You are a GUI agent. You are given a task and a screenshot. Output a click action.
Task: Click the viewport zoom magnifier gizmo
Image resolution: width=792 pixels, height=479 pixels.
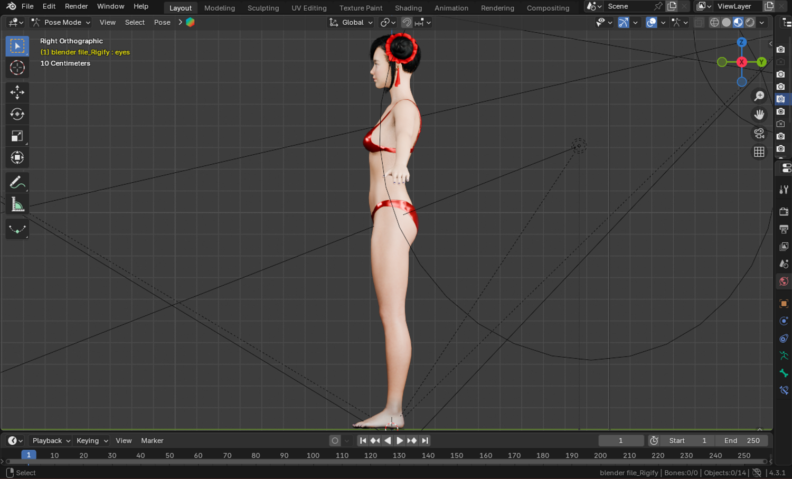[759, 96]
